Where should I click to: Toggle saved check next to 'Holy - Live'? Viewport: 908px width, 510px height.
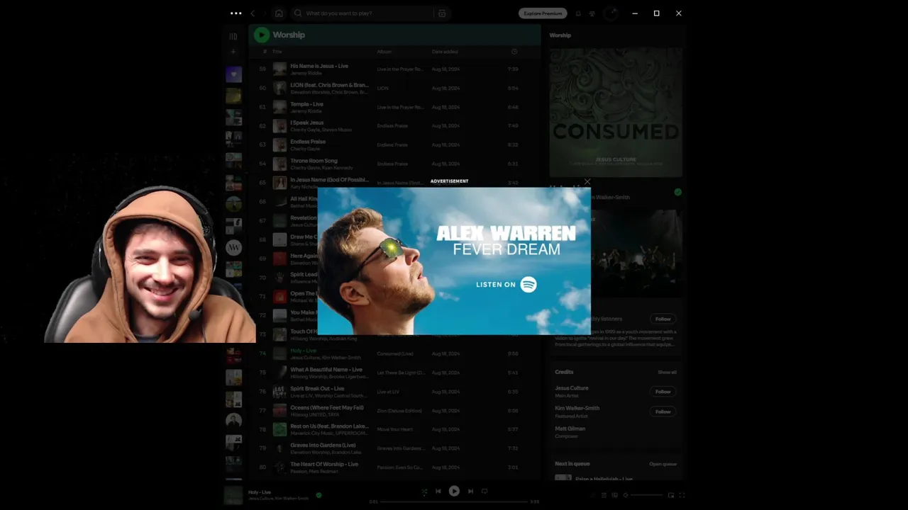click(319, 495)
